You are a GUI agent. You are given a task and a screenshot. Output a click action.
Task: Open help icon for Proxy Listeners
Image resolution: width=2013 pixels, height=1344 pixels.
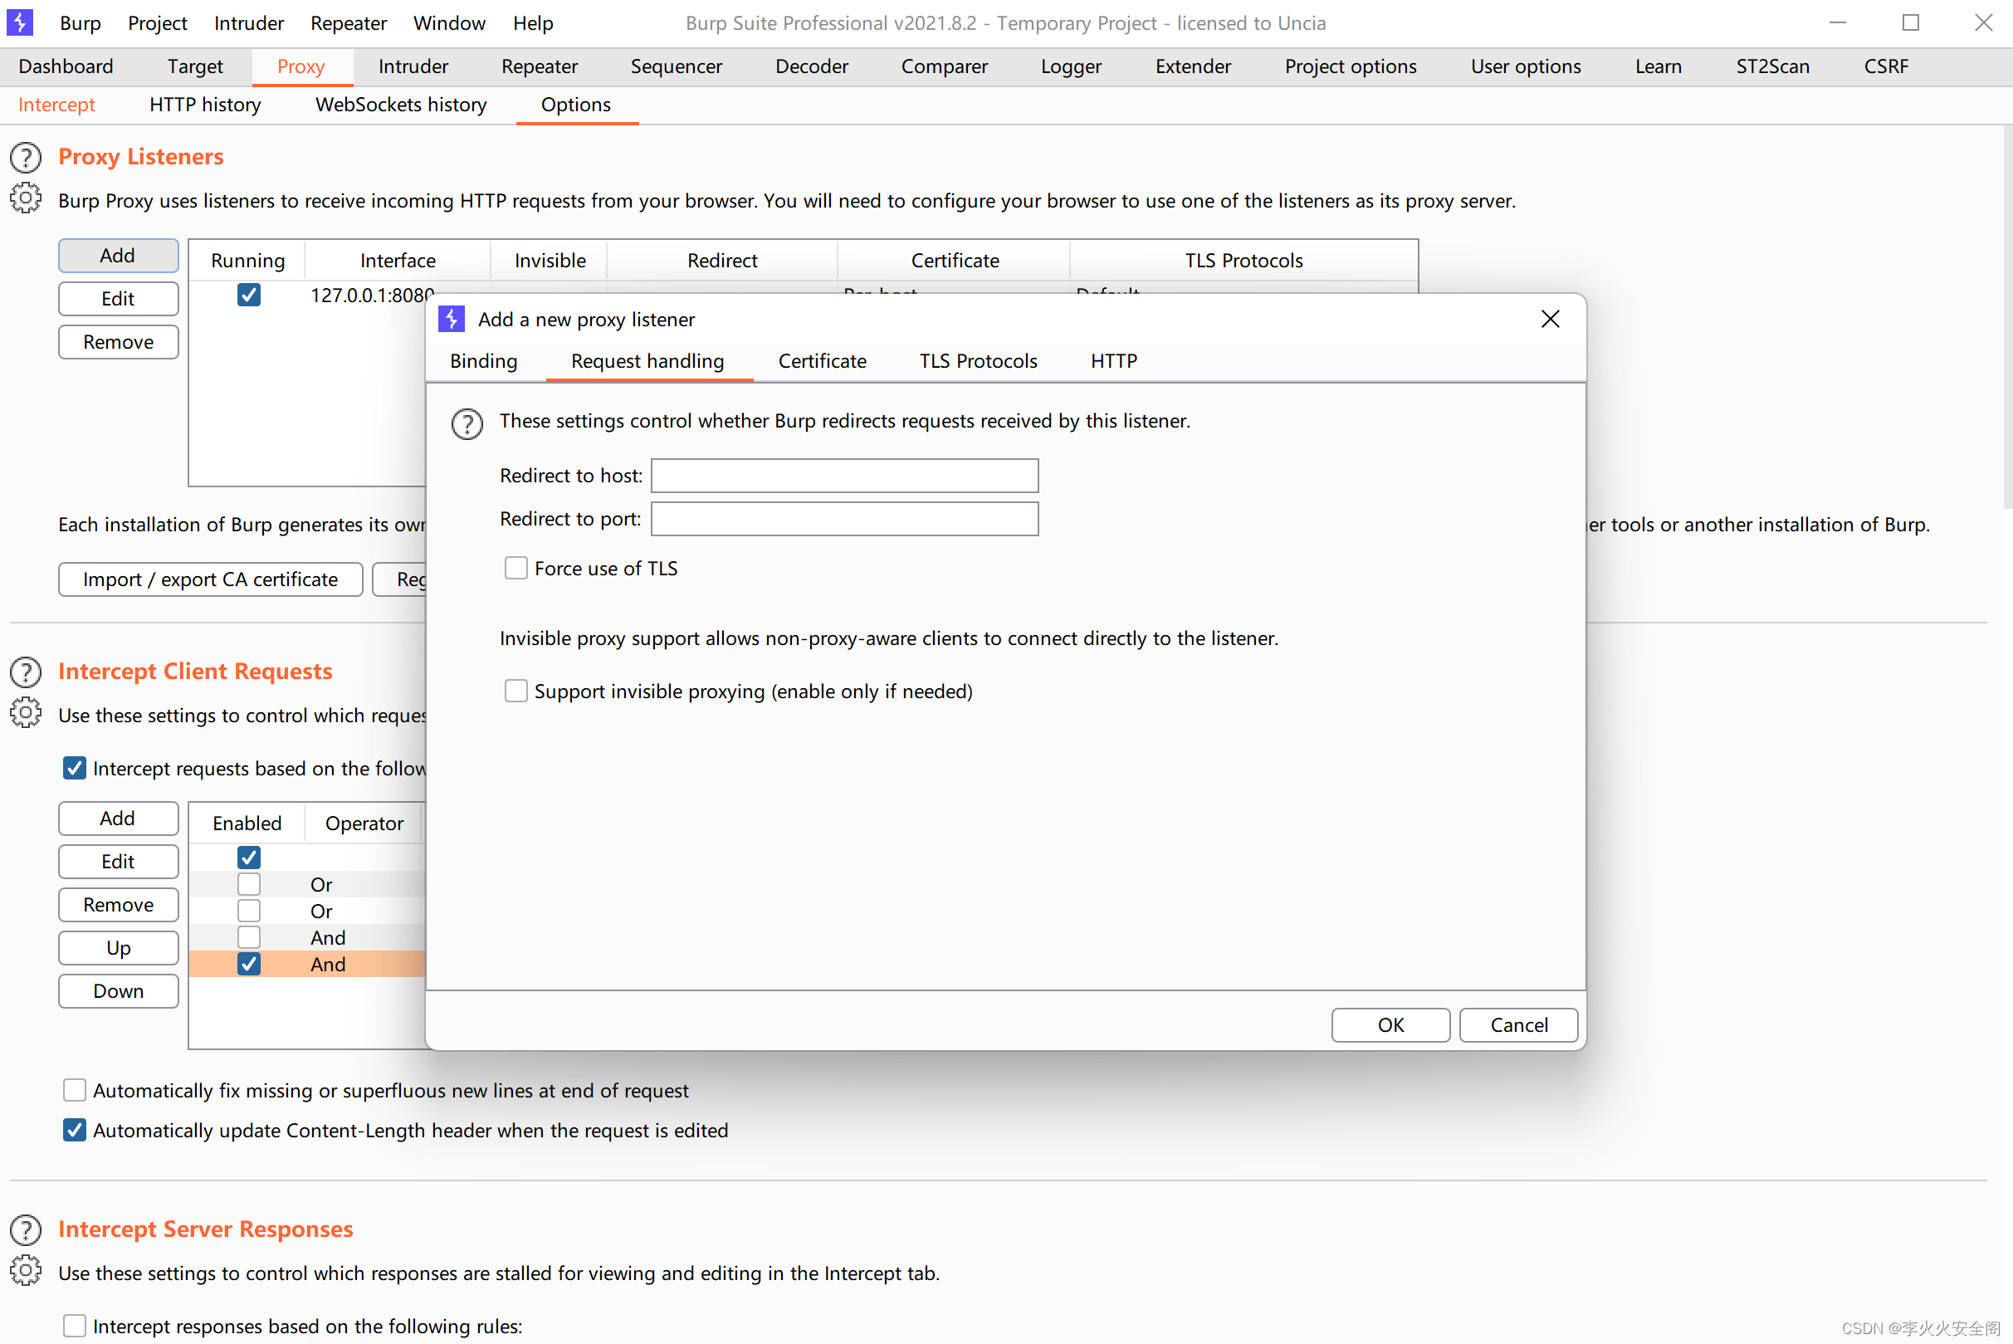coord(26,158)
